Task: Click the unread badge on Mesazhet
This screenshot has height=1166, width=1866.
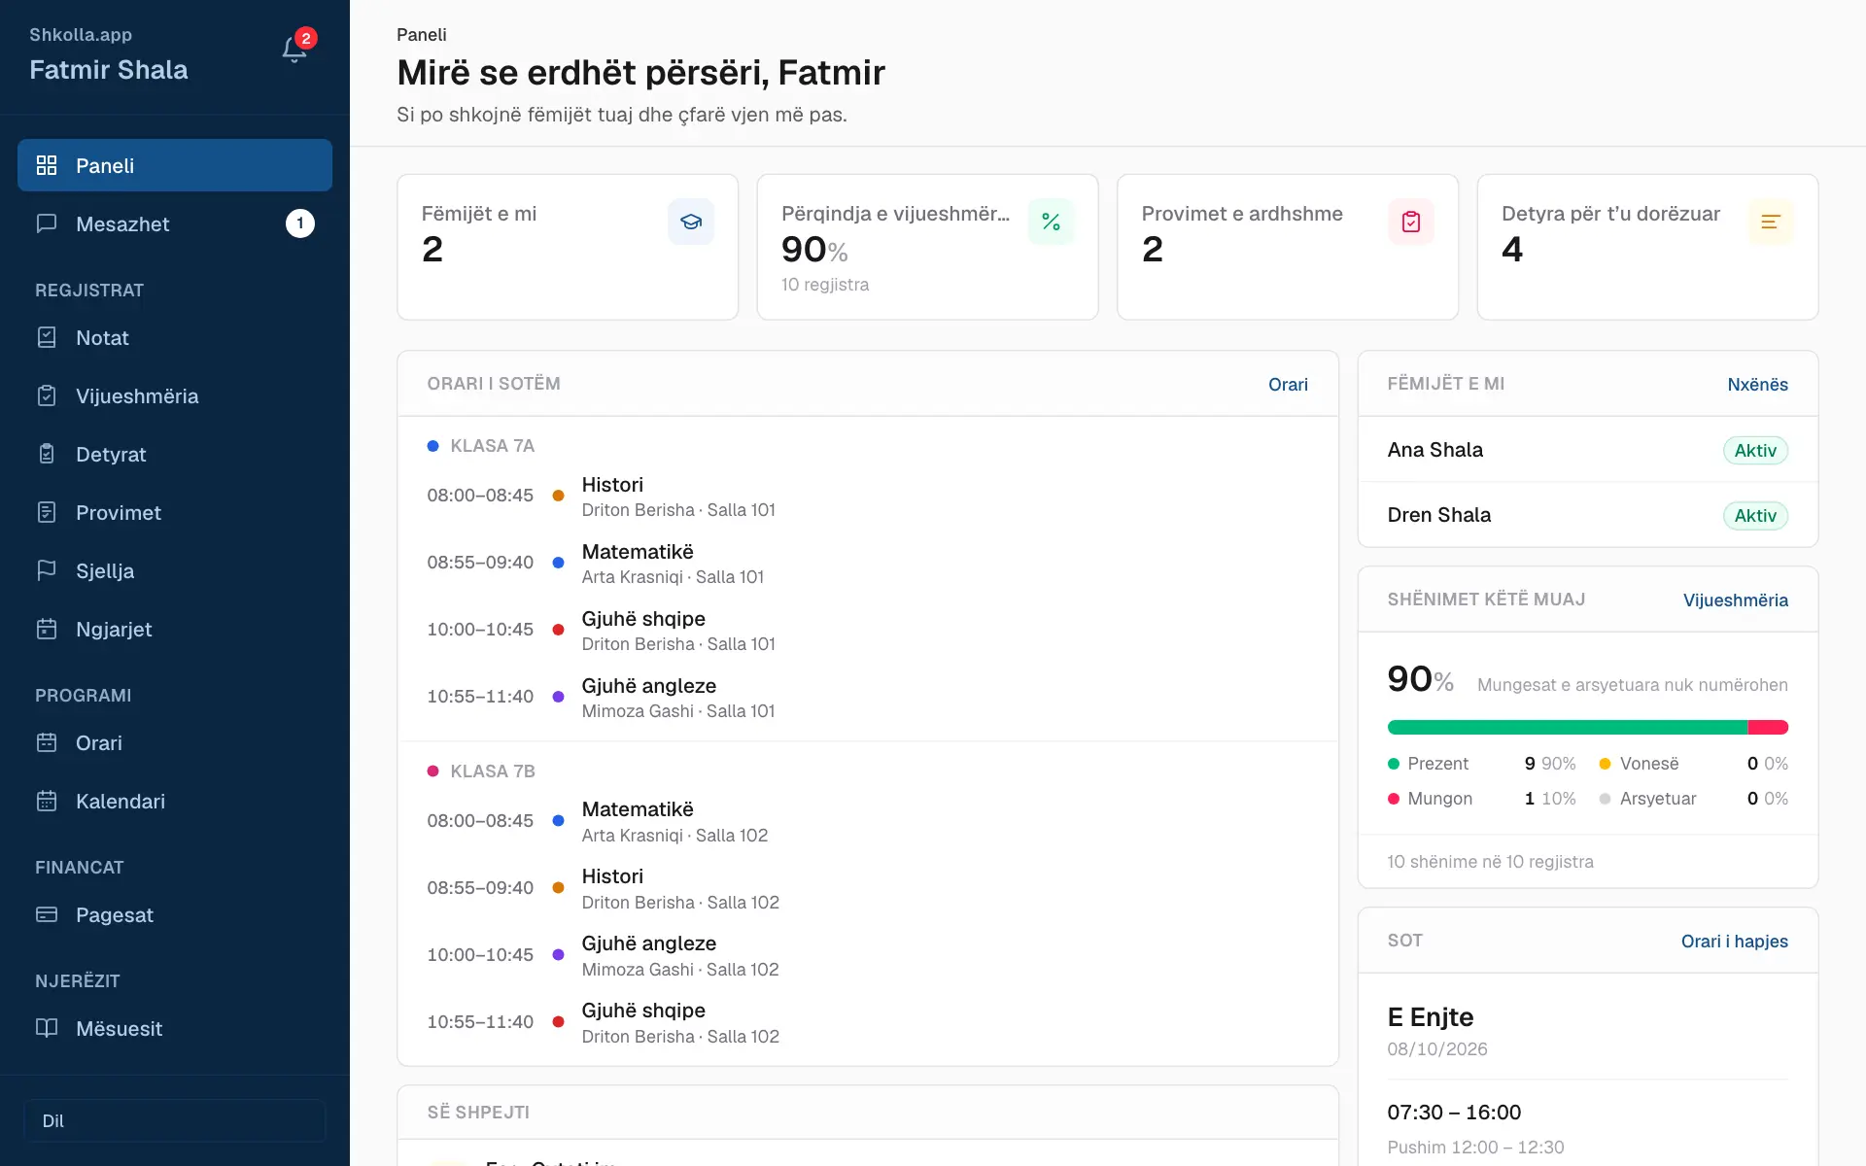Action: coord(300,223)
